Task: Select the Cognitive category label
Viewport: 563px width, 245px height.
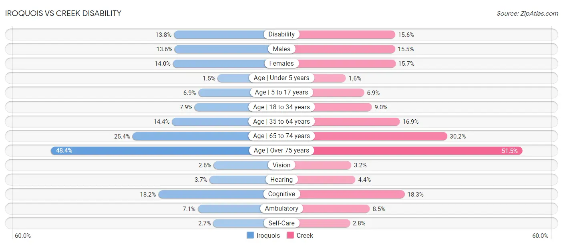Action: (281, 194)
